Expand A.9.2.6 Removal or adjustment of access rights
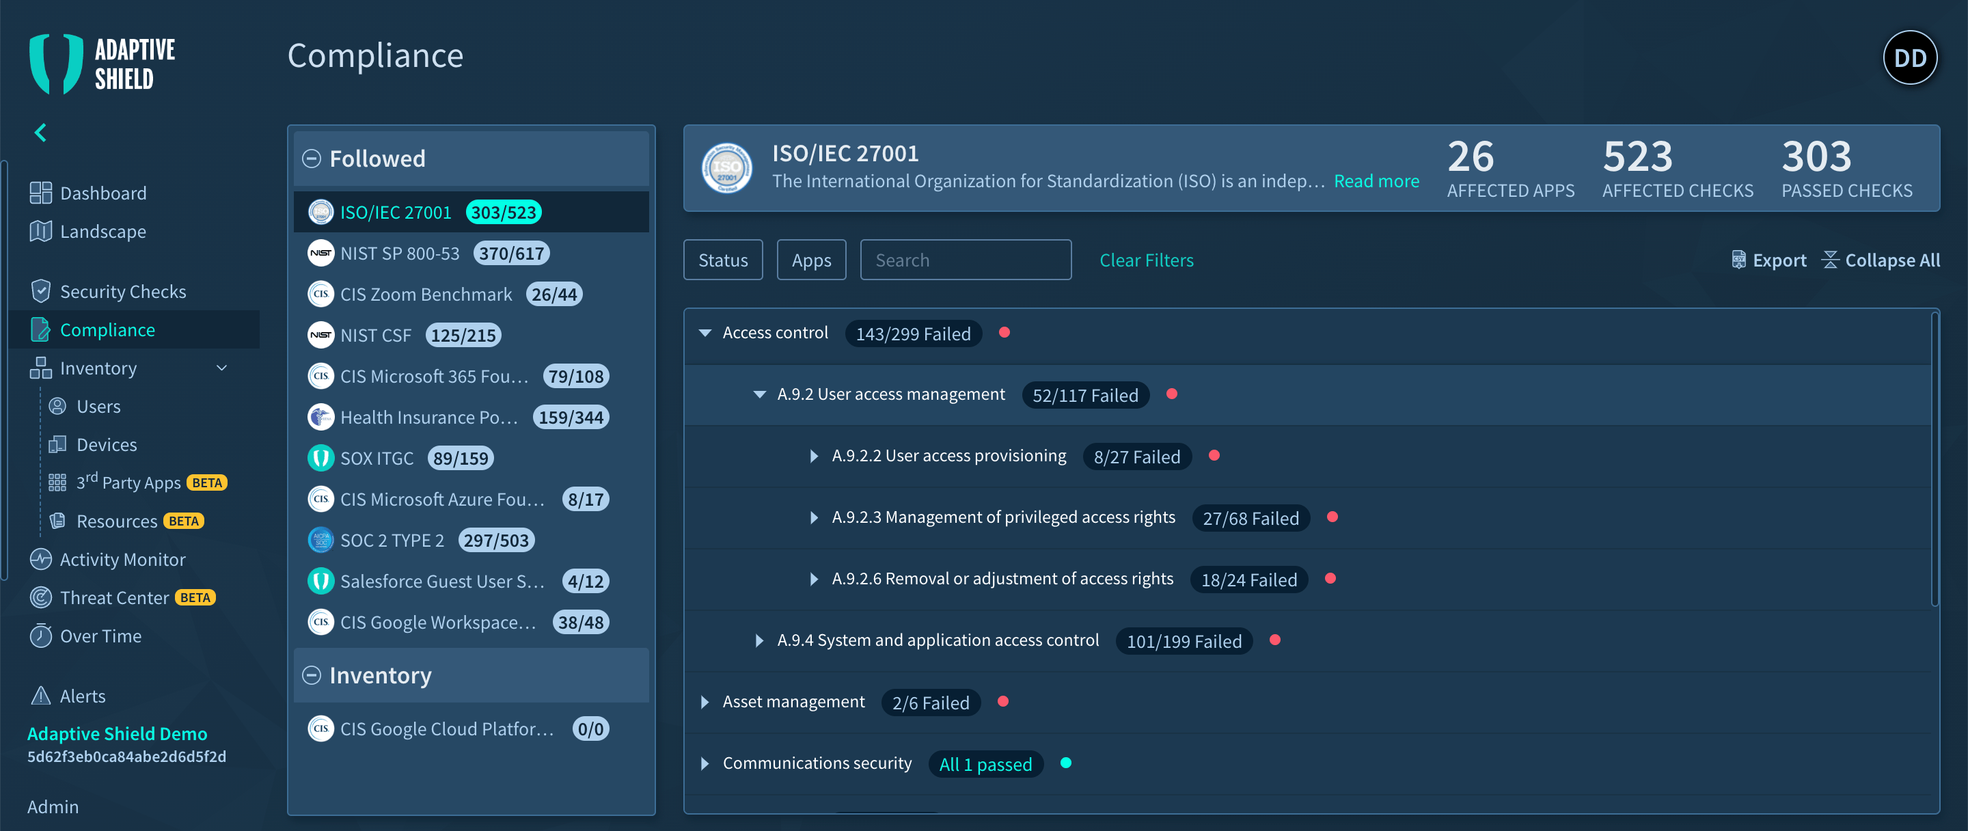1968x831 pixels. (x=815, y=579)
